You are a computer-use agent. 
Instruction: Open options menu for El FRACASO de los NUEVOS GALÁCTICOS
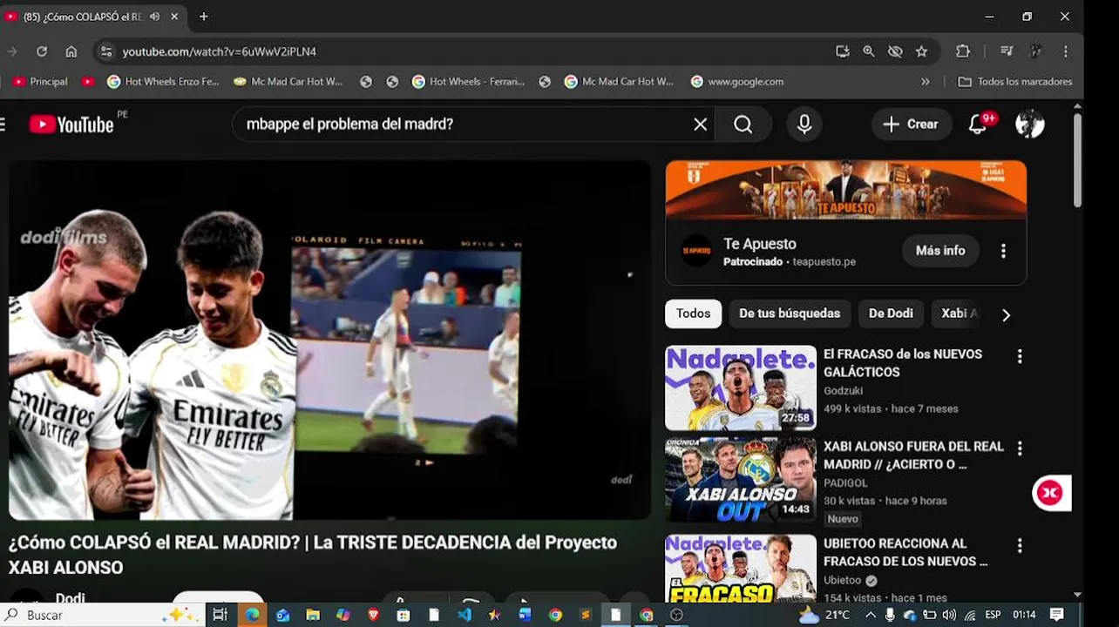click(x=1020, y=356)
